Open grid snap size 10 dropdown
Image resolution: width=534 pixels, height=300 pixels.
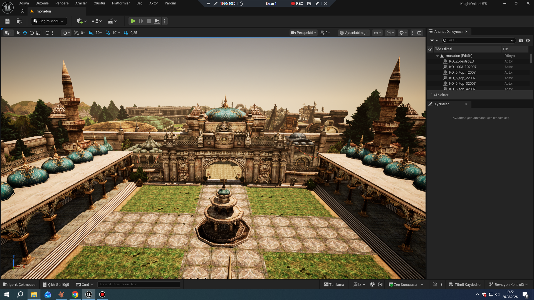99,33
